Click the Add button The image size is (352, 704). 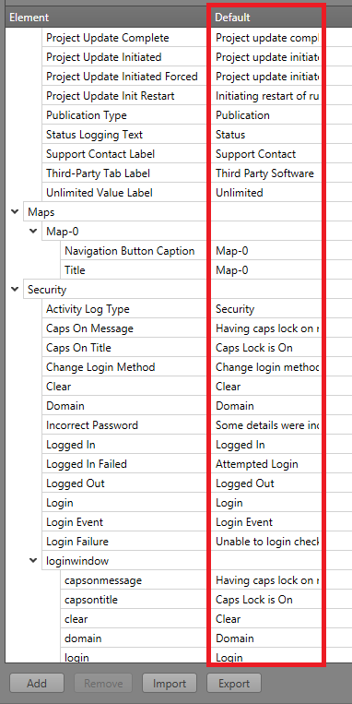tap(37, 683)
